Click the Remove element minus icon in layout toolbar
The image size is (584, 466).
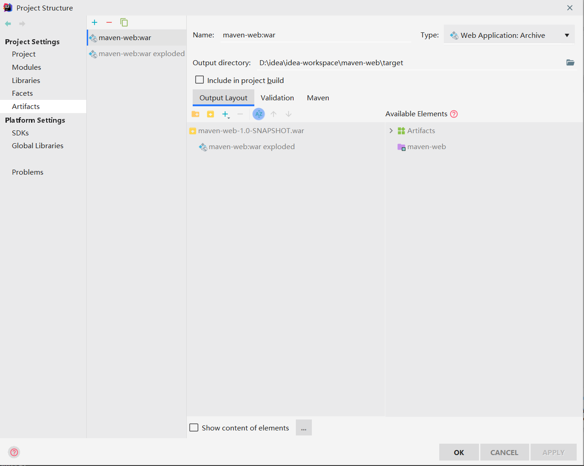[x=240, y=114]
